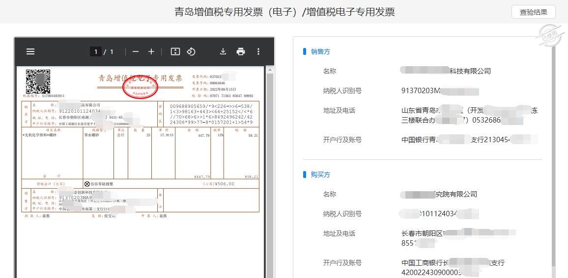
Task: Click machine number 517004483911
Action: (53, 96)
